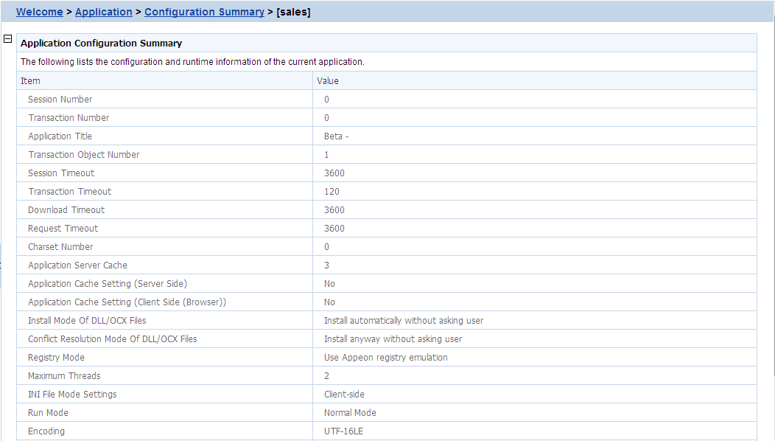Click the 'Beta -' application title value
The height and width of the screenshot is (441, 775).
click(336, 136)
